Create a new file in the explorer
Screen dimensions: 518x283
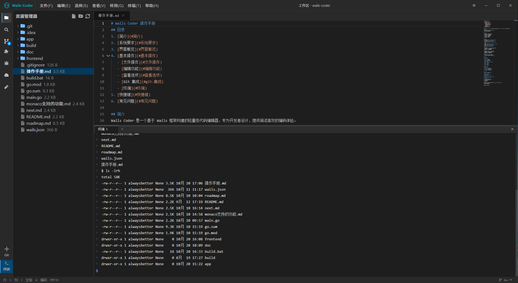(x=74, y=16)
